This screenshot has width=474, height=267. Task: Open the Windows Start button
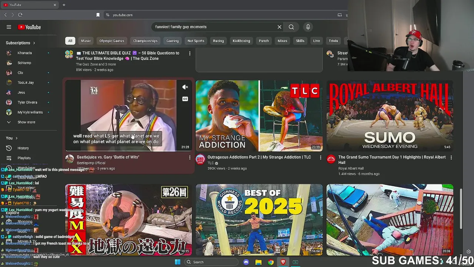click(177, 262)
